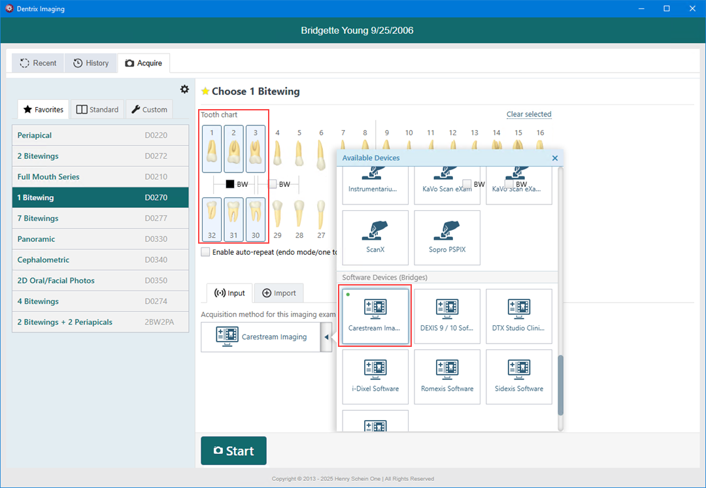Click tooth number 29 in chart
706x488 pixels.
(x=277, y=219)
